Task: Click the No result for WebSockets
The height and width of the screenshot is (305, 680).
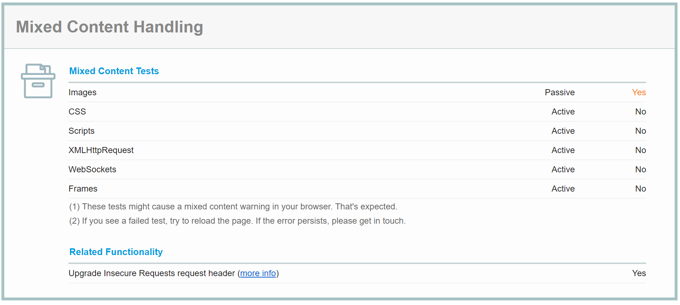Action: click(640, 169)
